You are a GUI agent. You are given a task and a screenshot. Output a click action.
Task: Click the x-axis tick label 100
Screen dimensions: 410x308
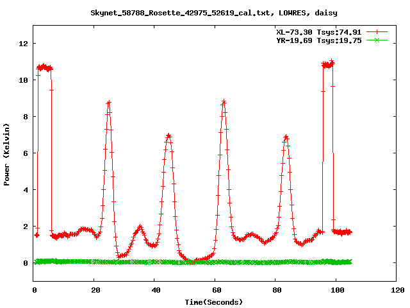[x=338, y=290]
